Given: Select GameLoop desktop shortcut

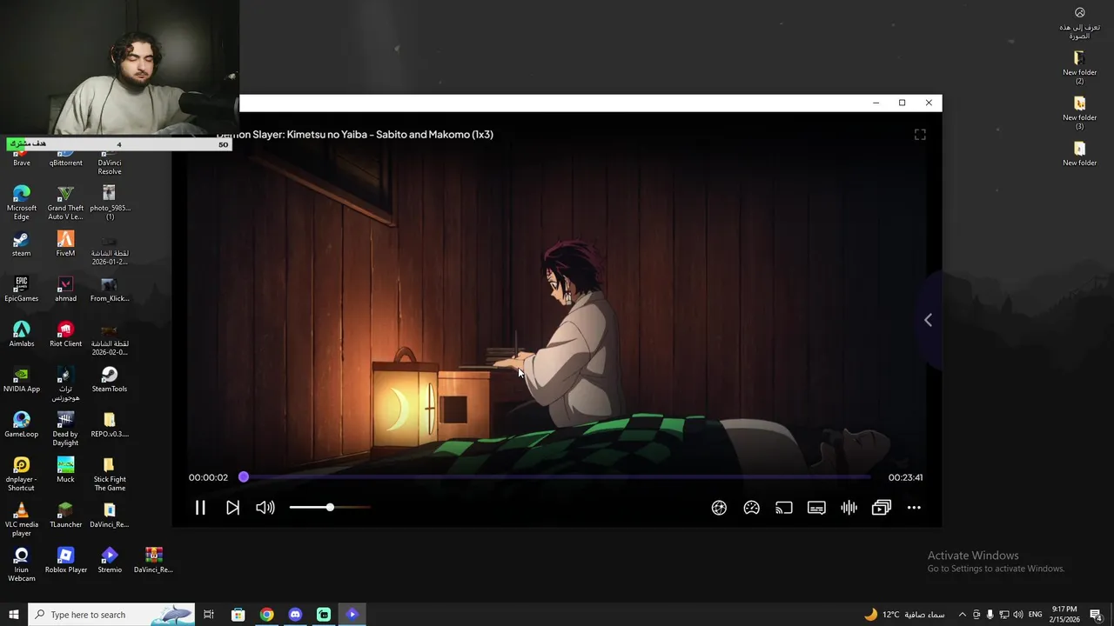Looking at the screenshot, I should click(22, 424).
